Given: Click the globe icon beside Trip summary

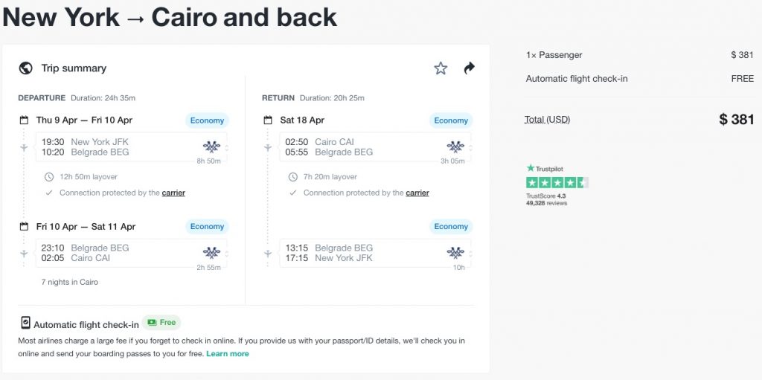Looking at the screenshot, I should pos(26,68).
